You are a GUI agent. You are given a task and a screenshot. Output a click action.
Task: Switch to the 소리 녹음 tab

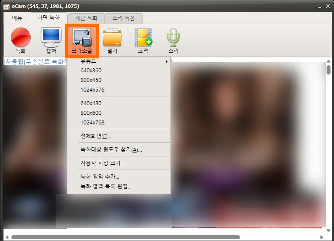coord(124,18)
